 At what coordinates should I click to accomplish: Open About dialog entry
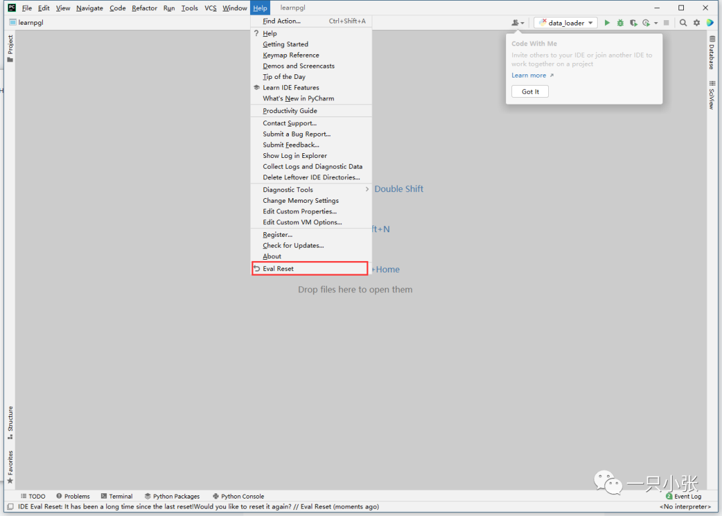[312, 256]
